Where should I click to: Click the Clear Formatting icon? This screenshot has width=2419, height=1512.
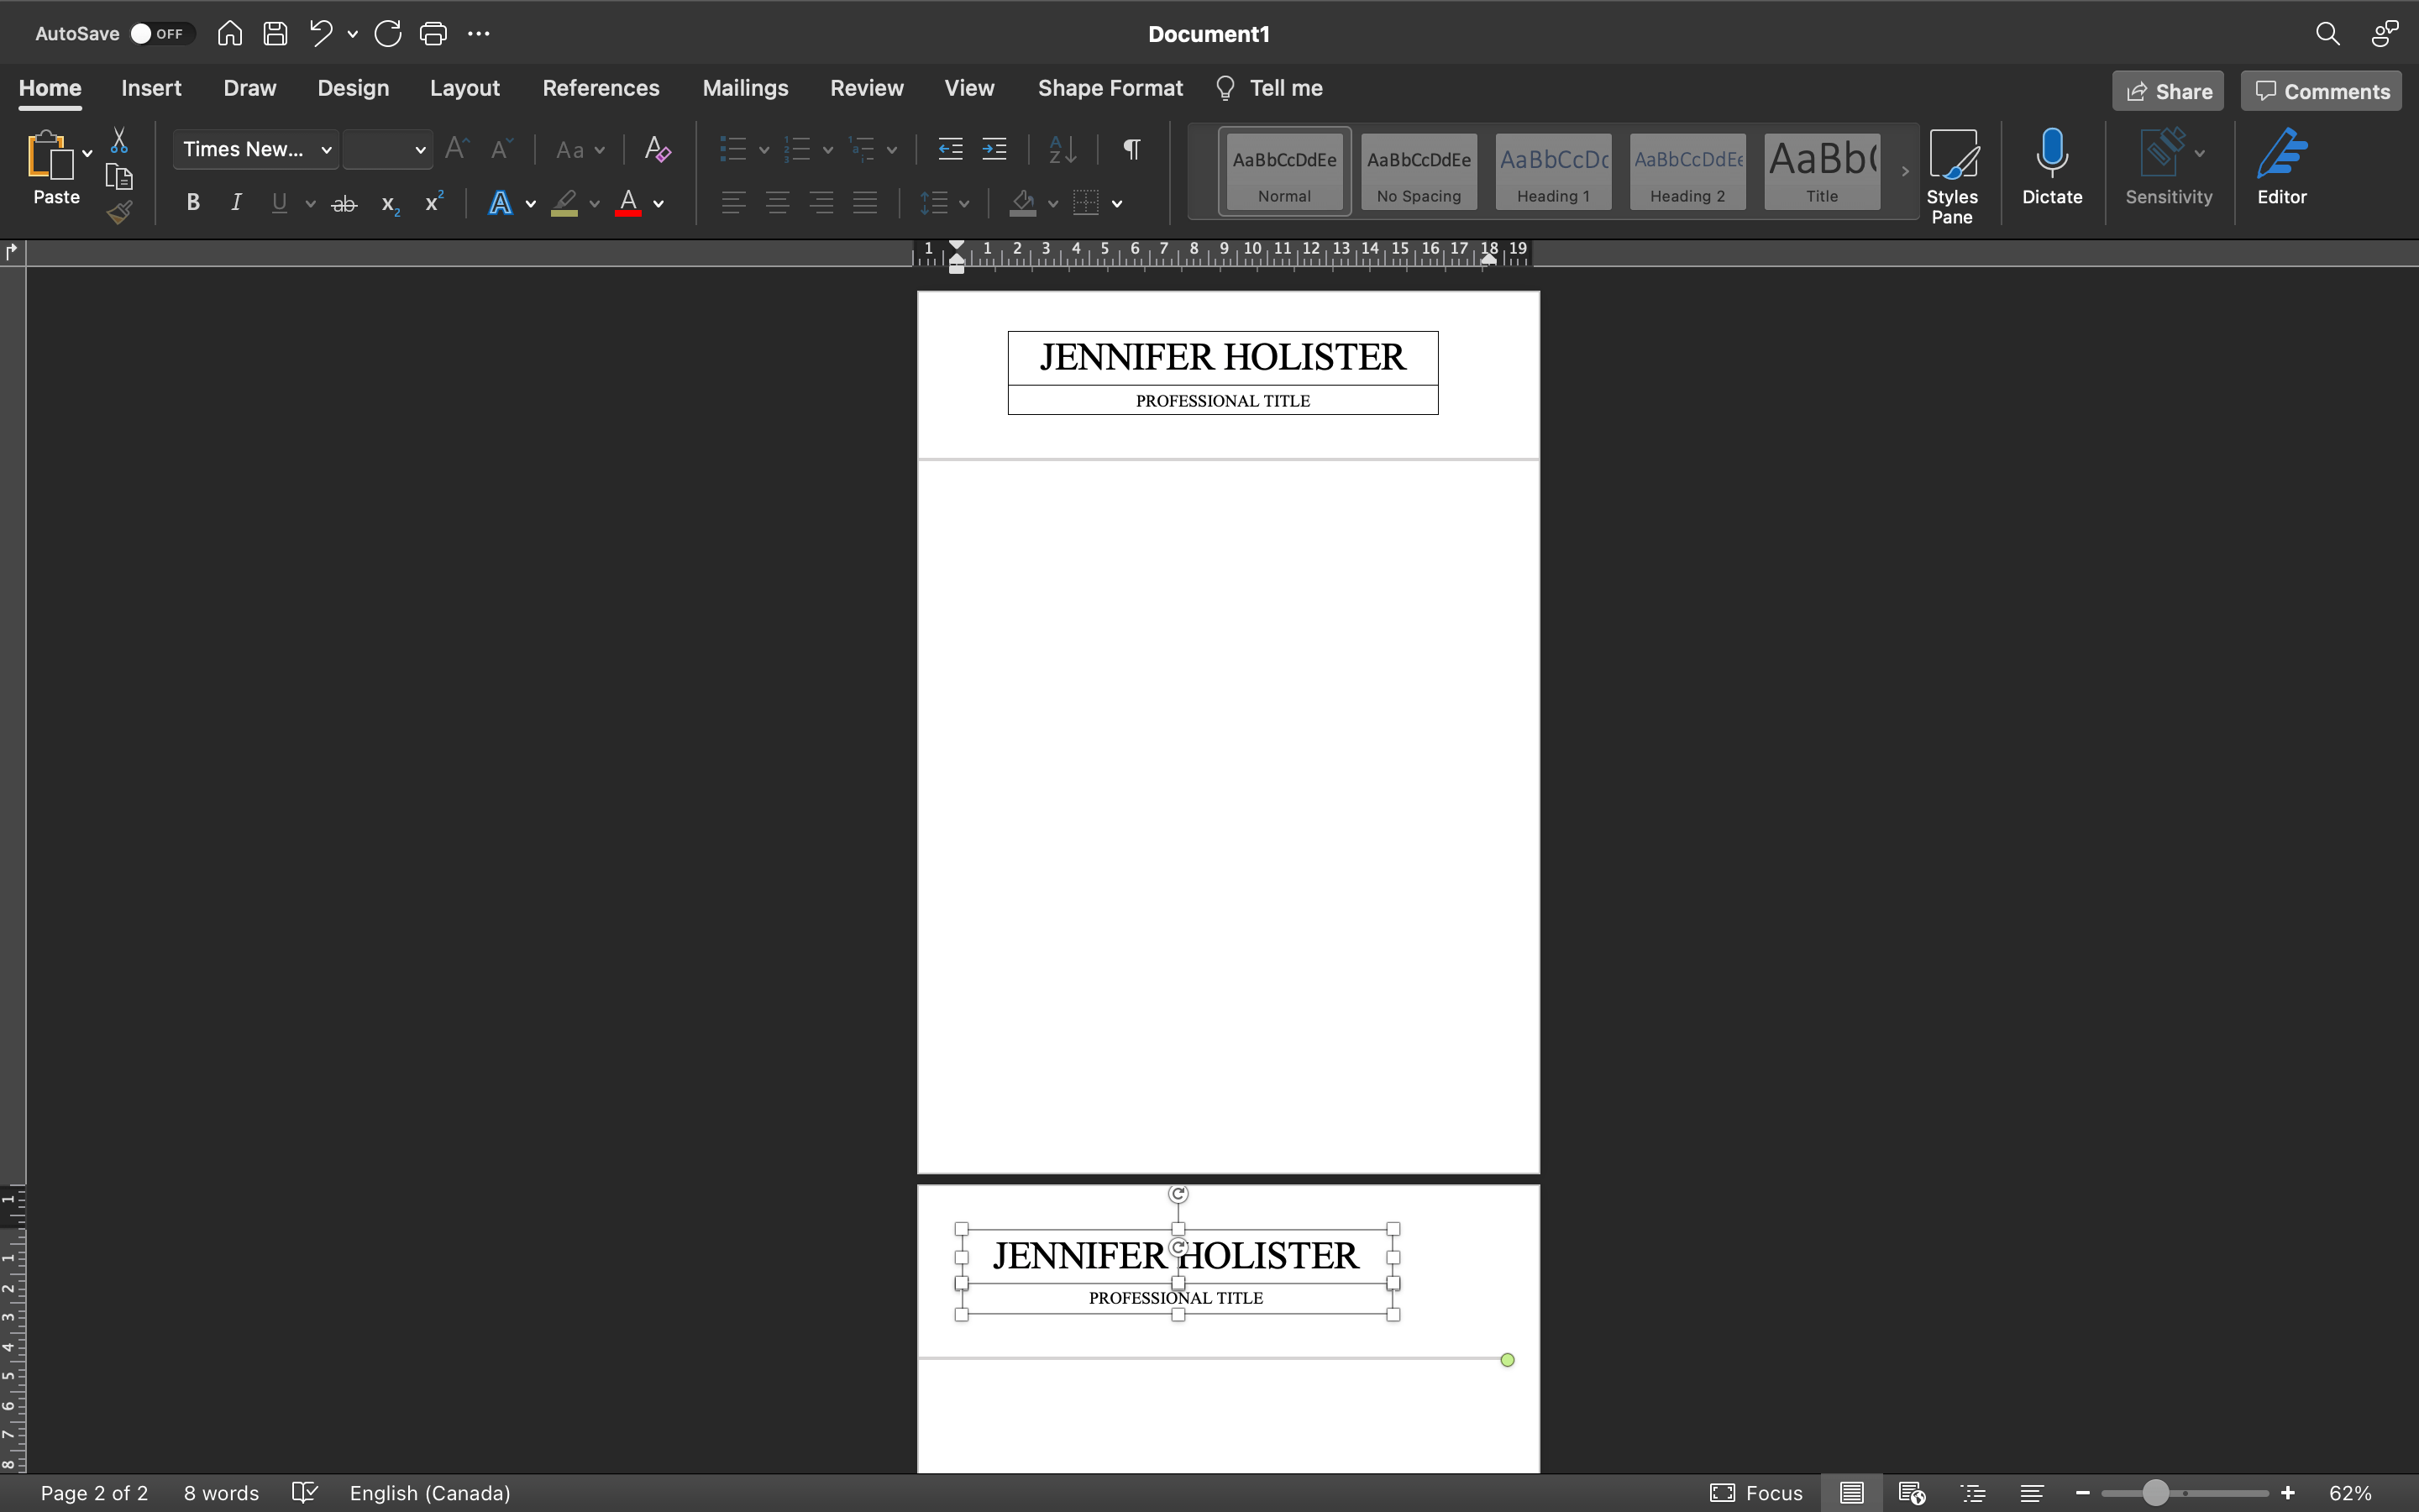click(x=657, y=150)
